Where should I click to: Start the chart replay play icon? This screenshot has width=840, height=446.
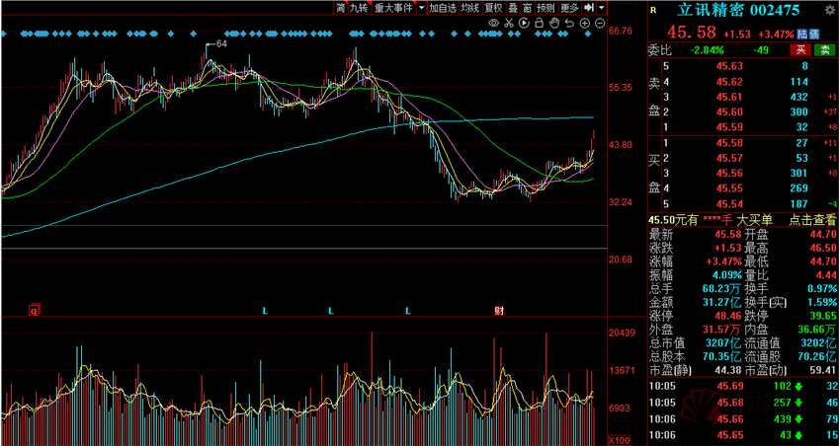coord(524,23)
